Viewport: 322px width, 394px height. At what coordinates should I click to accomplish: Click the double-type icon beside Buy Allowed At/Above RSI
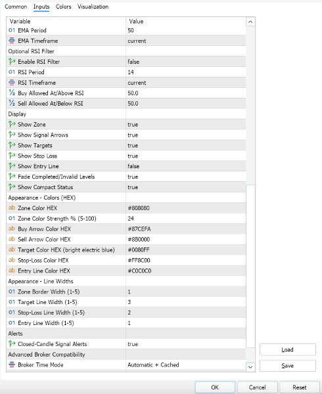[12, 93]
